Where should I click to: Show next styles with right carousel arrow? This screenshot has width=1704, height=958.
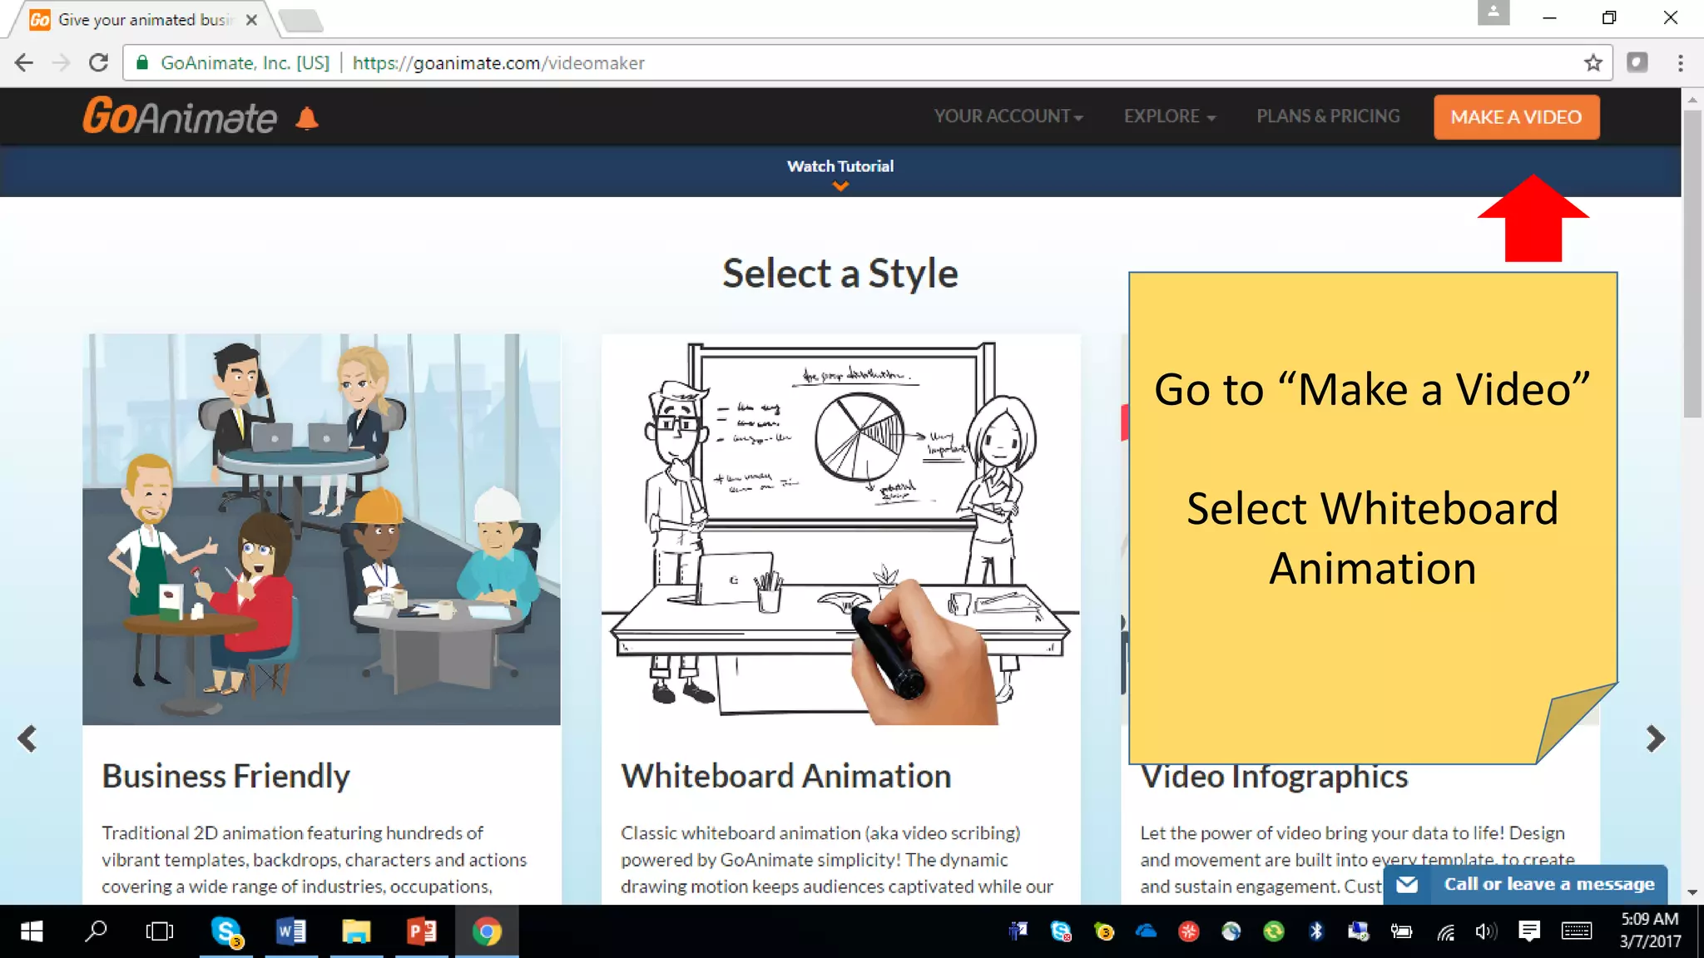click(x=1655, y=738)
